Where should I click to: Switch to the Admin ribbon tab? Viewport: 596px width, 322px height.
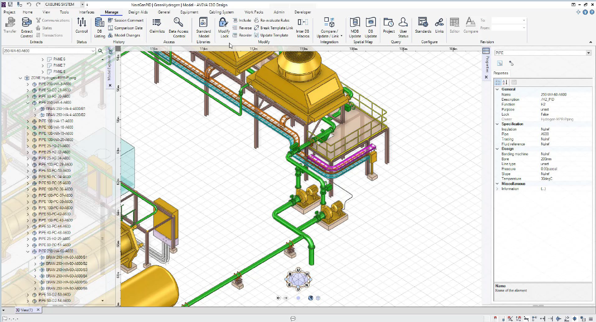point(279,12)
